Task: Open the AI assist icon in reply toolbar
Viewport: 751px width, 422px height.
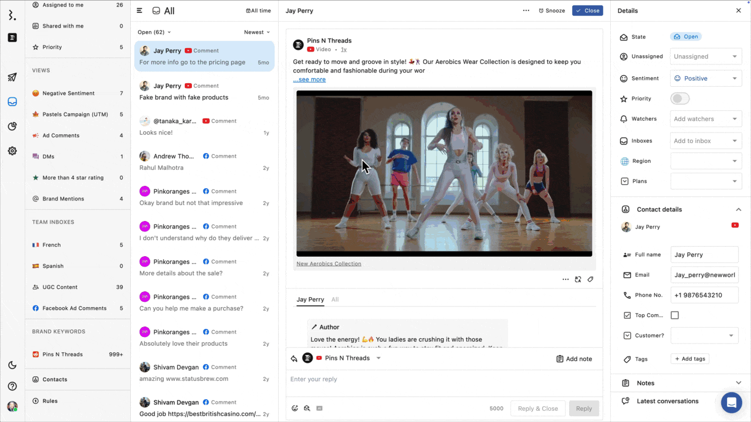Action: click(319, 408)
